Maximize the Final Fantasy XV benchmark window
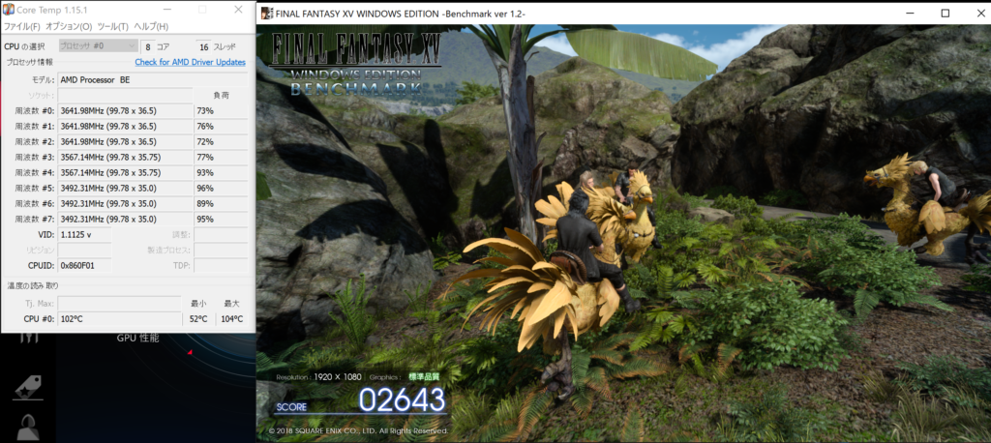The image size is (991, 443). click(x=946, y=14)
